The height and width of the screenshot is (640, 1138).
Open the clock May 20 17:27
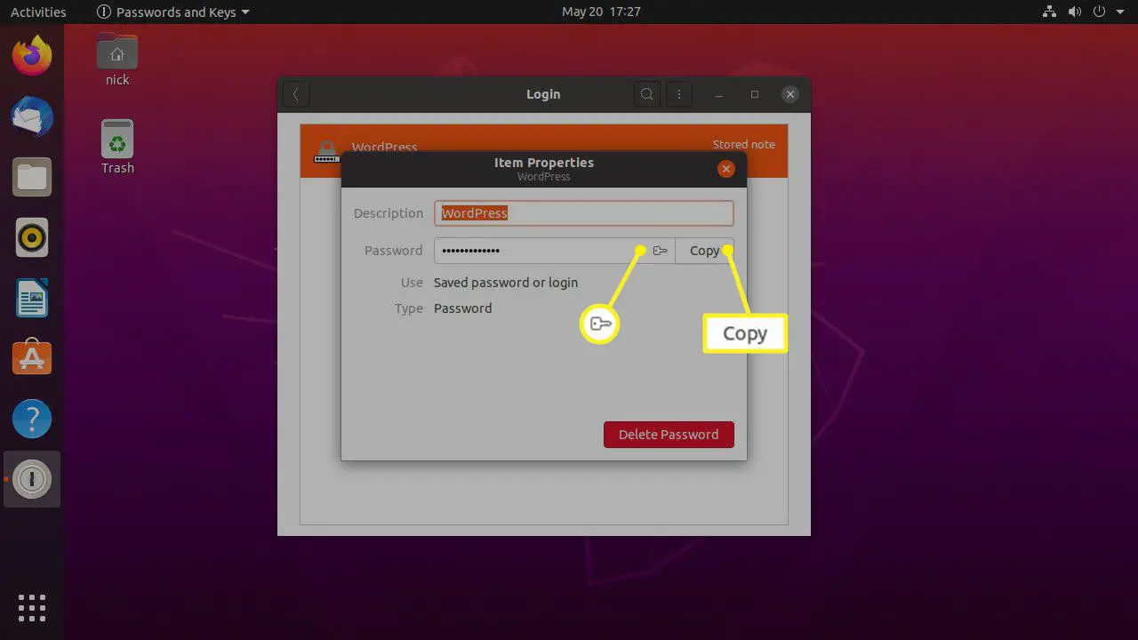(x=601, y=12)
